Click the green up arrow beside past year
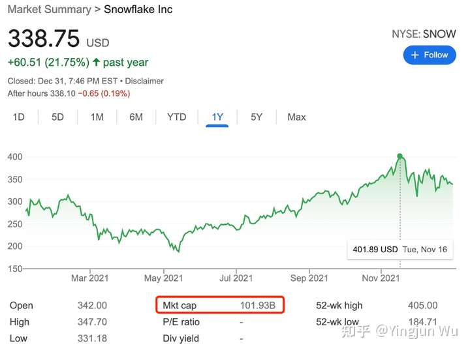470x352 pixels. coord(96,62)
